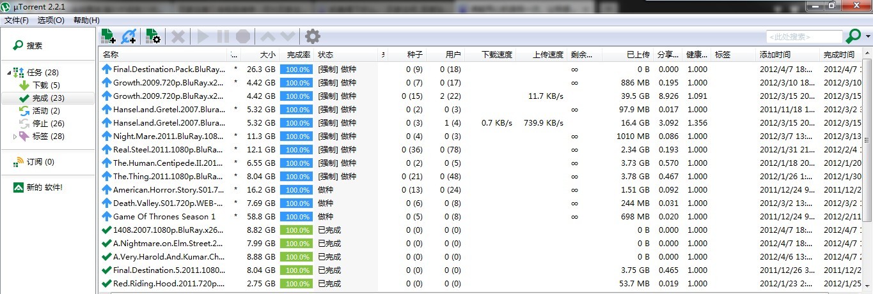
Task: Click the seeding arrow icon of Night.Mare.2011 row
Action: (x=106, y=136)
